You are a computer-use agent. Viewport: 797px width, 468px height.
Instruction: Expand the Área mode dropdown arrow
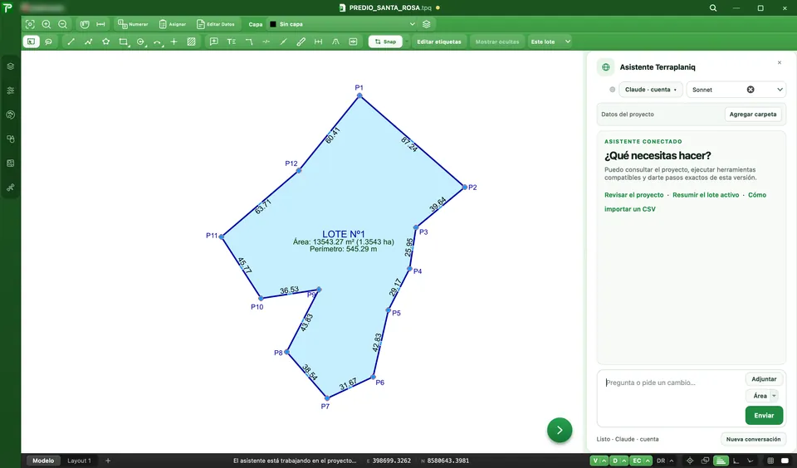(774, 396)
